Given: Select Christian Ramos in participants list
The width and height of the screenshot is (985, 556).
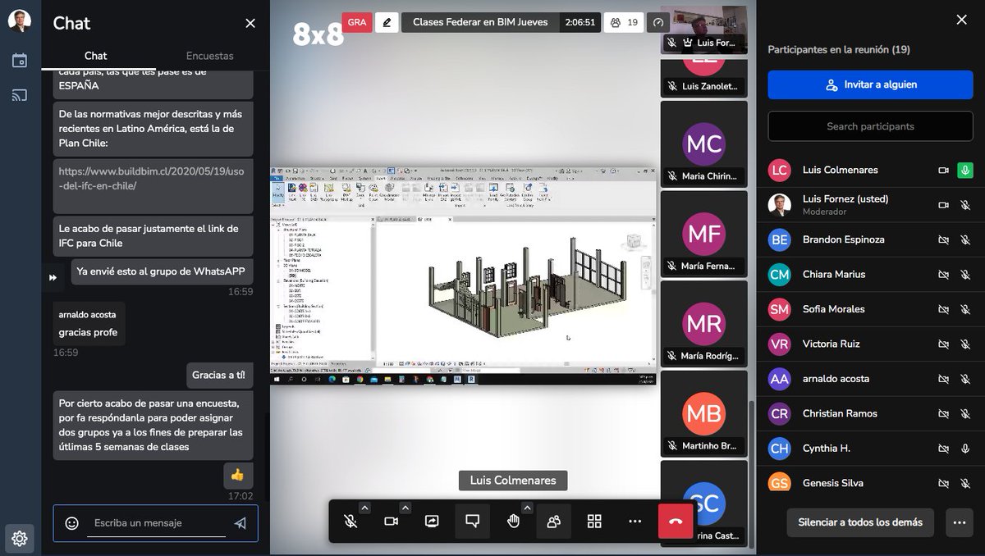Looking at the screenshot, I should 871,413.
